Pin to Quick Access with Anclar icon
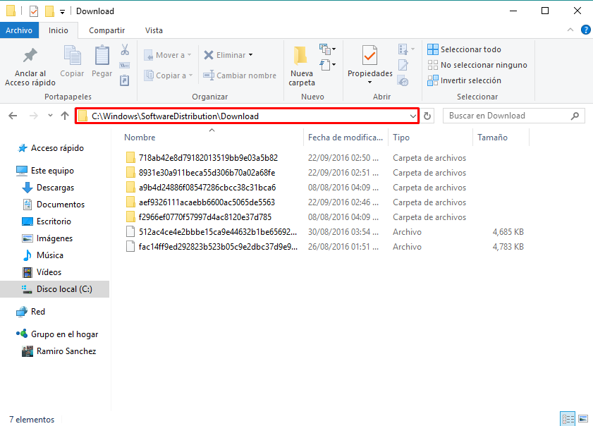Viewport: 593px width, 426px height. click(x=30, y=67)
